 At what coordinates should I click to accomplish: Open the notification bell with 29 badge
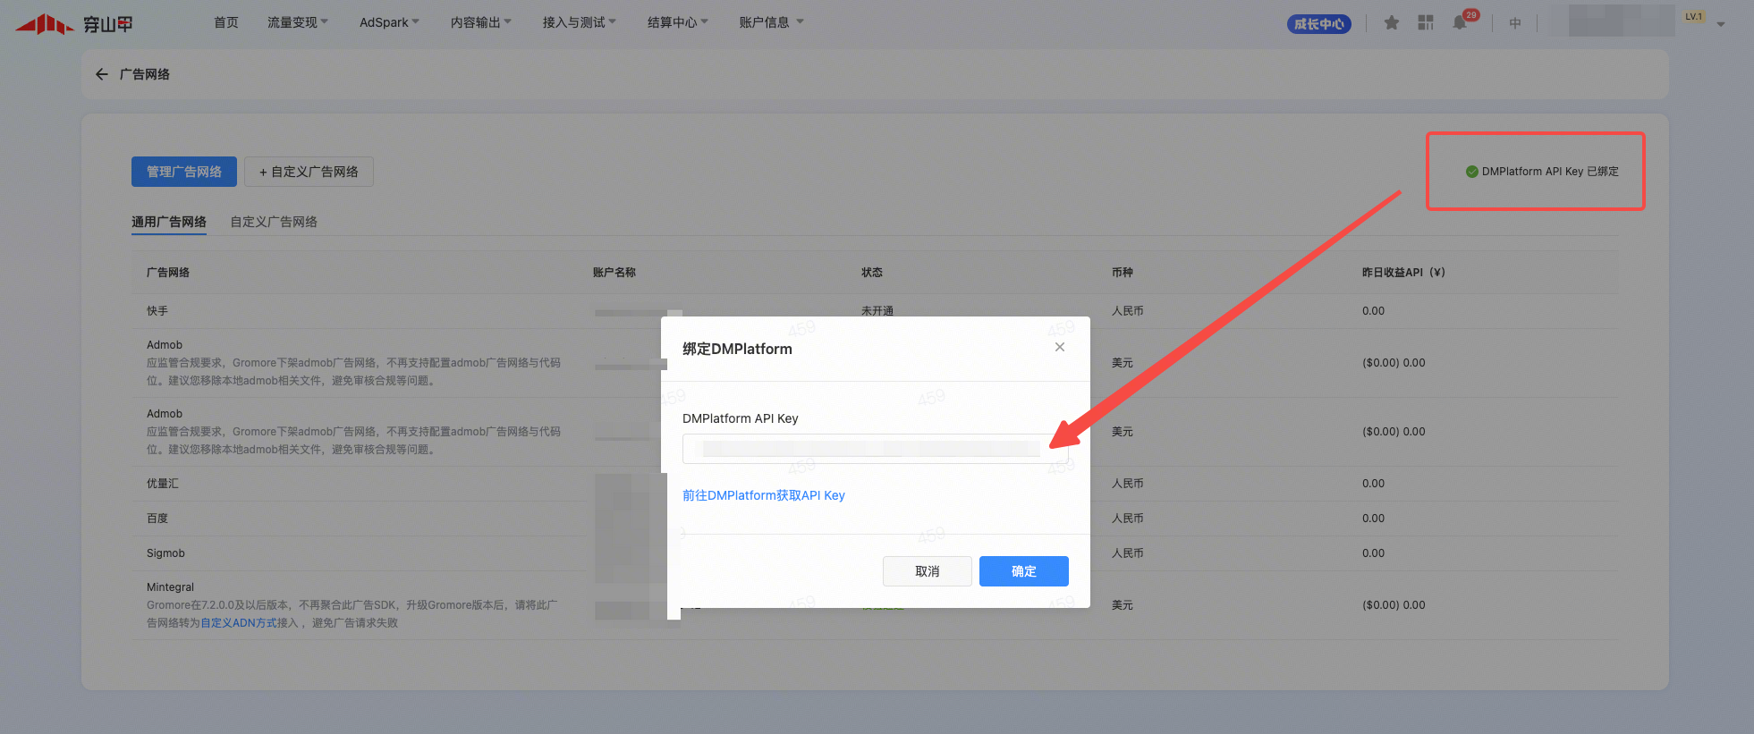tap(1461, 22)
